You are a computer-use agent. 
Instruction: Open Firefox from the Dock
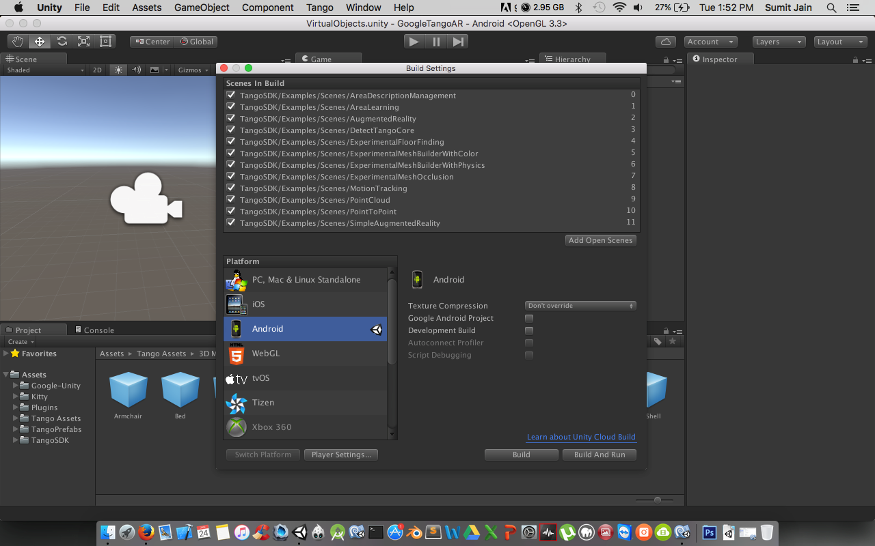(x=146, y=532)
